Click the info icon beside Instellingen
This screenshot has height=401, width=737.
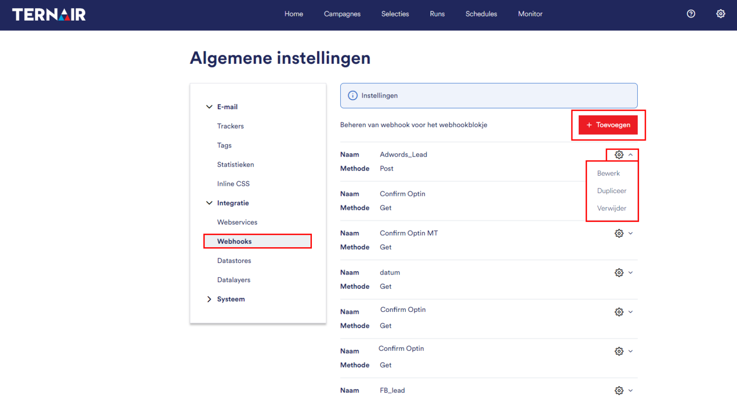[353, 96]
